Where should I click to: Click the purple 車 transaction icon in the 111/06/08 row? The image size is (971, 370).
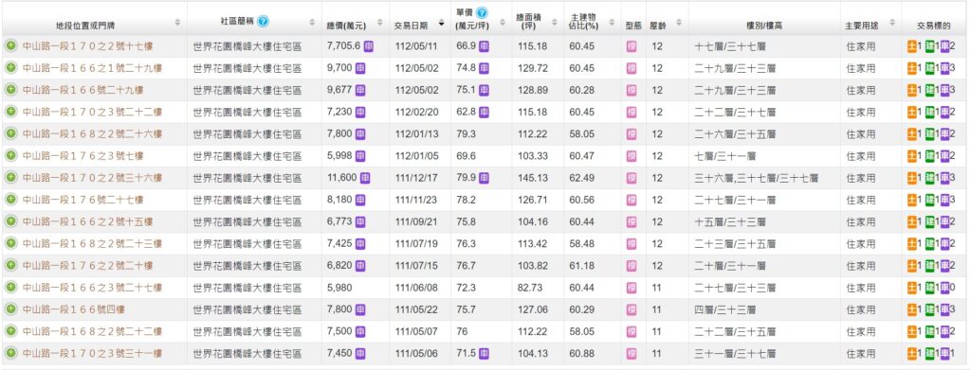pos(944,288)
